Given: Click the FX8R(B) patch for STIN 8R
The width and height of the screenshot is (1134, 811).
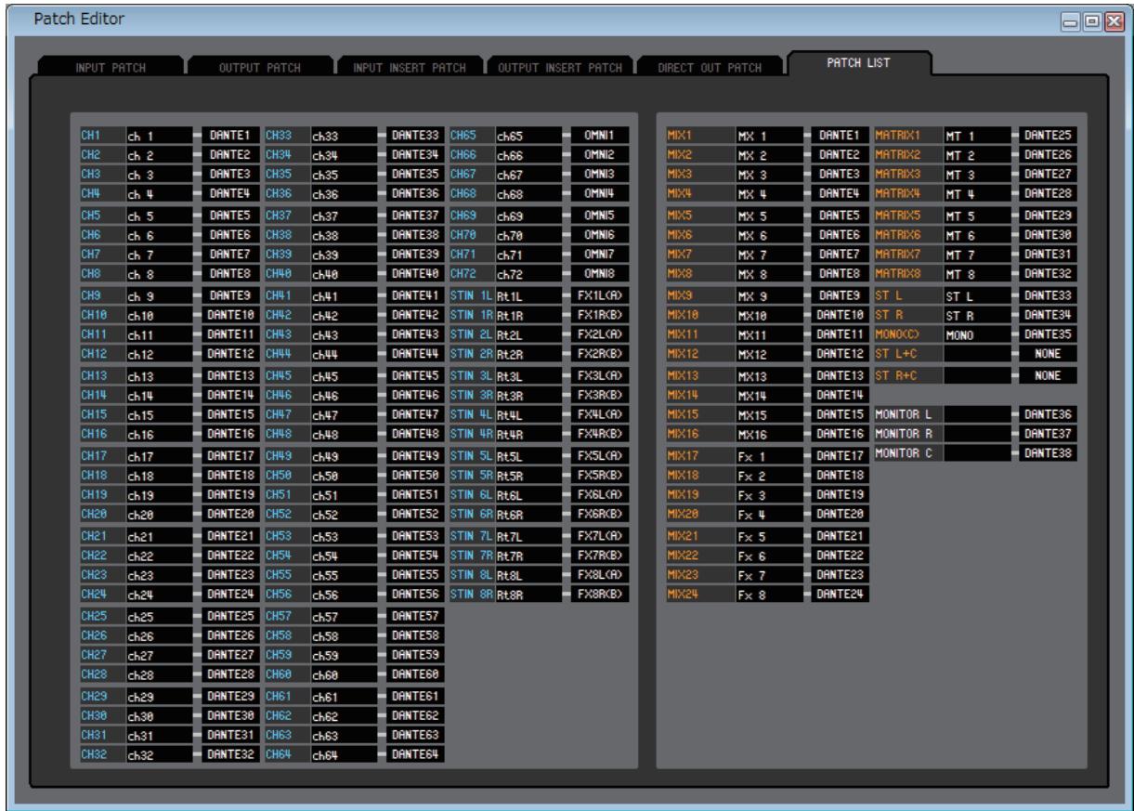Looking at the screenshot, I should (x=599, y=593).
